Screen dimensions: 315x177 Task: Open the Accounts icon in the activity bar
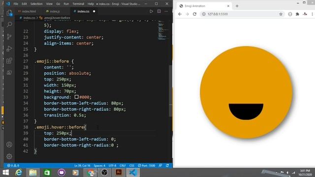click(9, 145)
